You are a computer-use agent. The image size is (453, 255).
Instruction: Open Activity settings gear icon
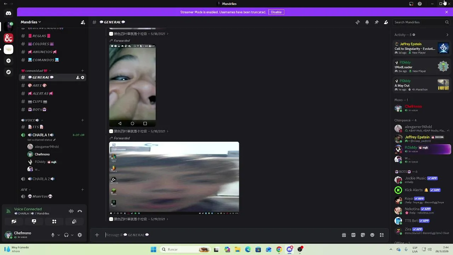coord(414,35)
